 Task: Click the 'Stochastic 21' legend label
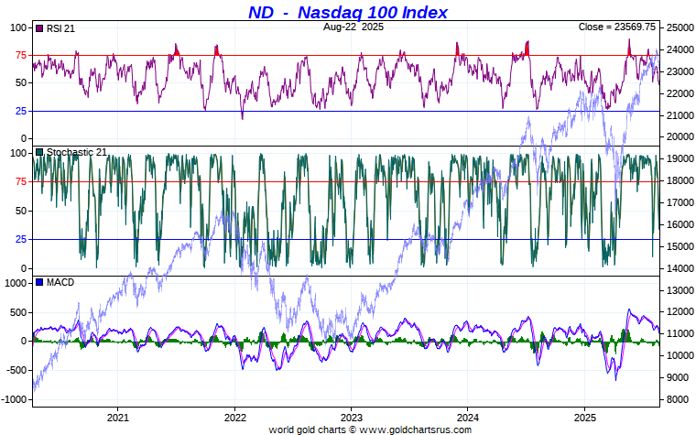(x=77, y=152)
